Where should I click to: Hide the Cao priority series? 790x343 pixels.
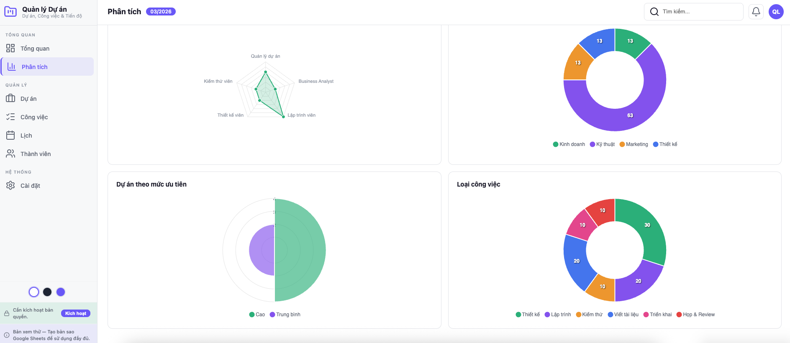point(257,315)
